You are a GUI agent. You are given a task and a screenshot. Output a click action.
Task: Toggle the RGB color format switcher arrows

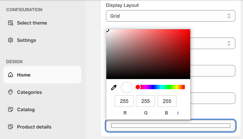pos(178,113)
